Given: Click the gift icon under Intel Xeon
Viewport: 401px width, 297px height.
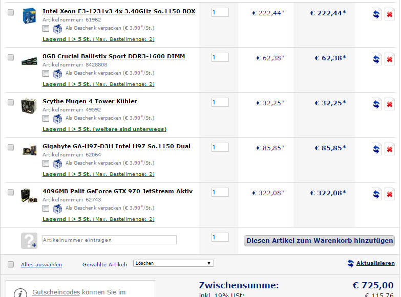Looking at the screenshot, I should (x=57, y=29).
